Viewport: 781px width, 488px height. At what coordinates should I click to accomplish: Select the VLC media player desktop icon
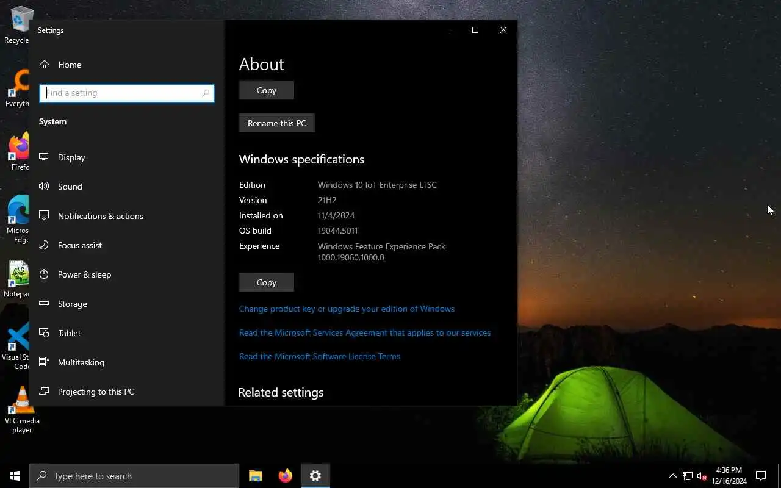pos(22,410)
